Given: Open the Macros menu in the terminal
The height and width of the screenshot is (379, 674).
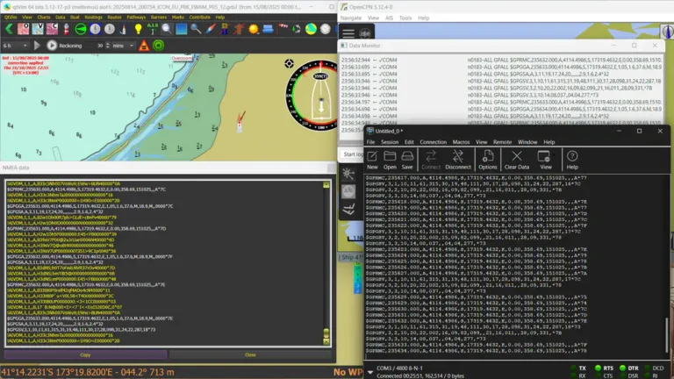Looking at the screenshot, I should pos(461,141).
